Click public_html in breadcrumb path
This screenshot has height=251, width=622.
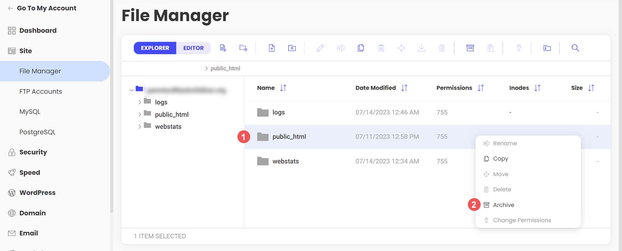pos(225,68)
